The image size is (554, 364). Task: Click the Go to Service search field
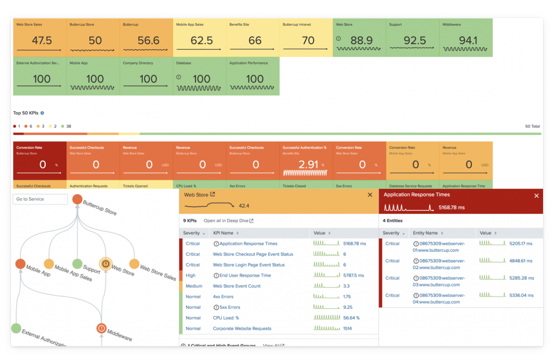pos(40,199)
